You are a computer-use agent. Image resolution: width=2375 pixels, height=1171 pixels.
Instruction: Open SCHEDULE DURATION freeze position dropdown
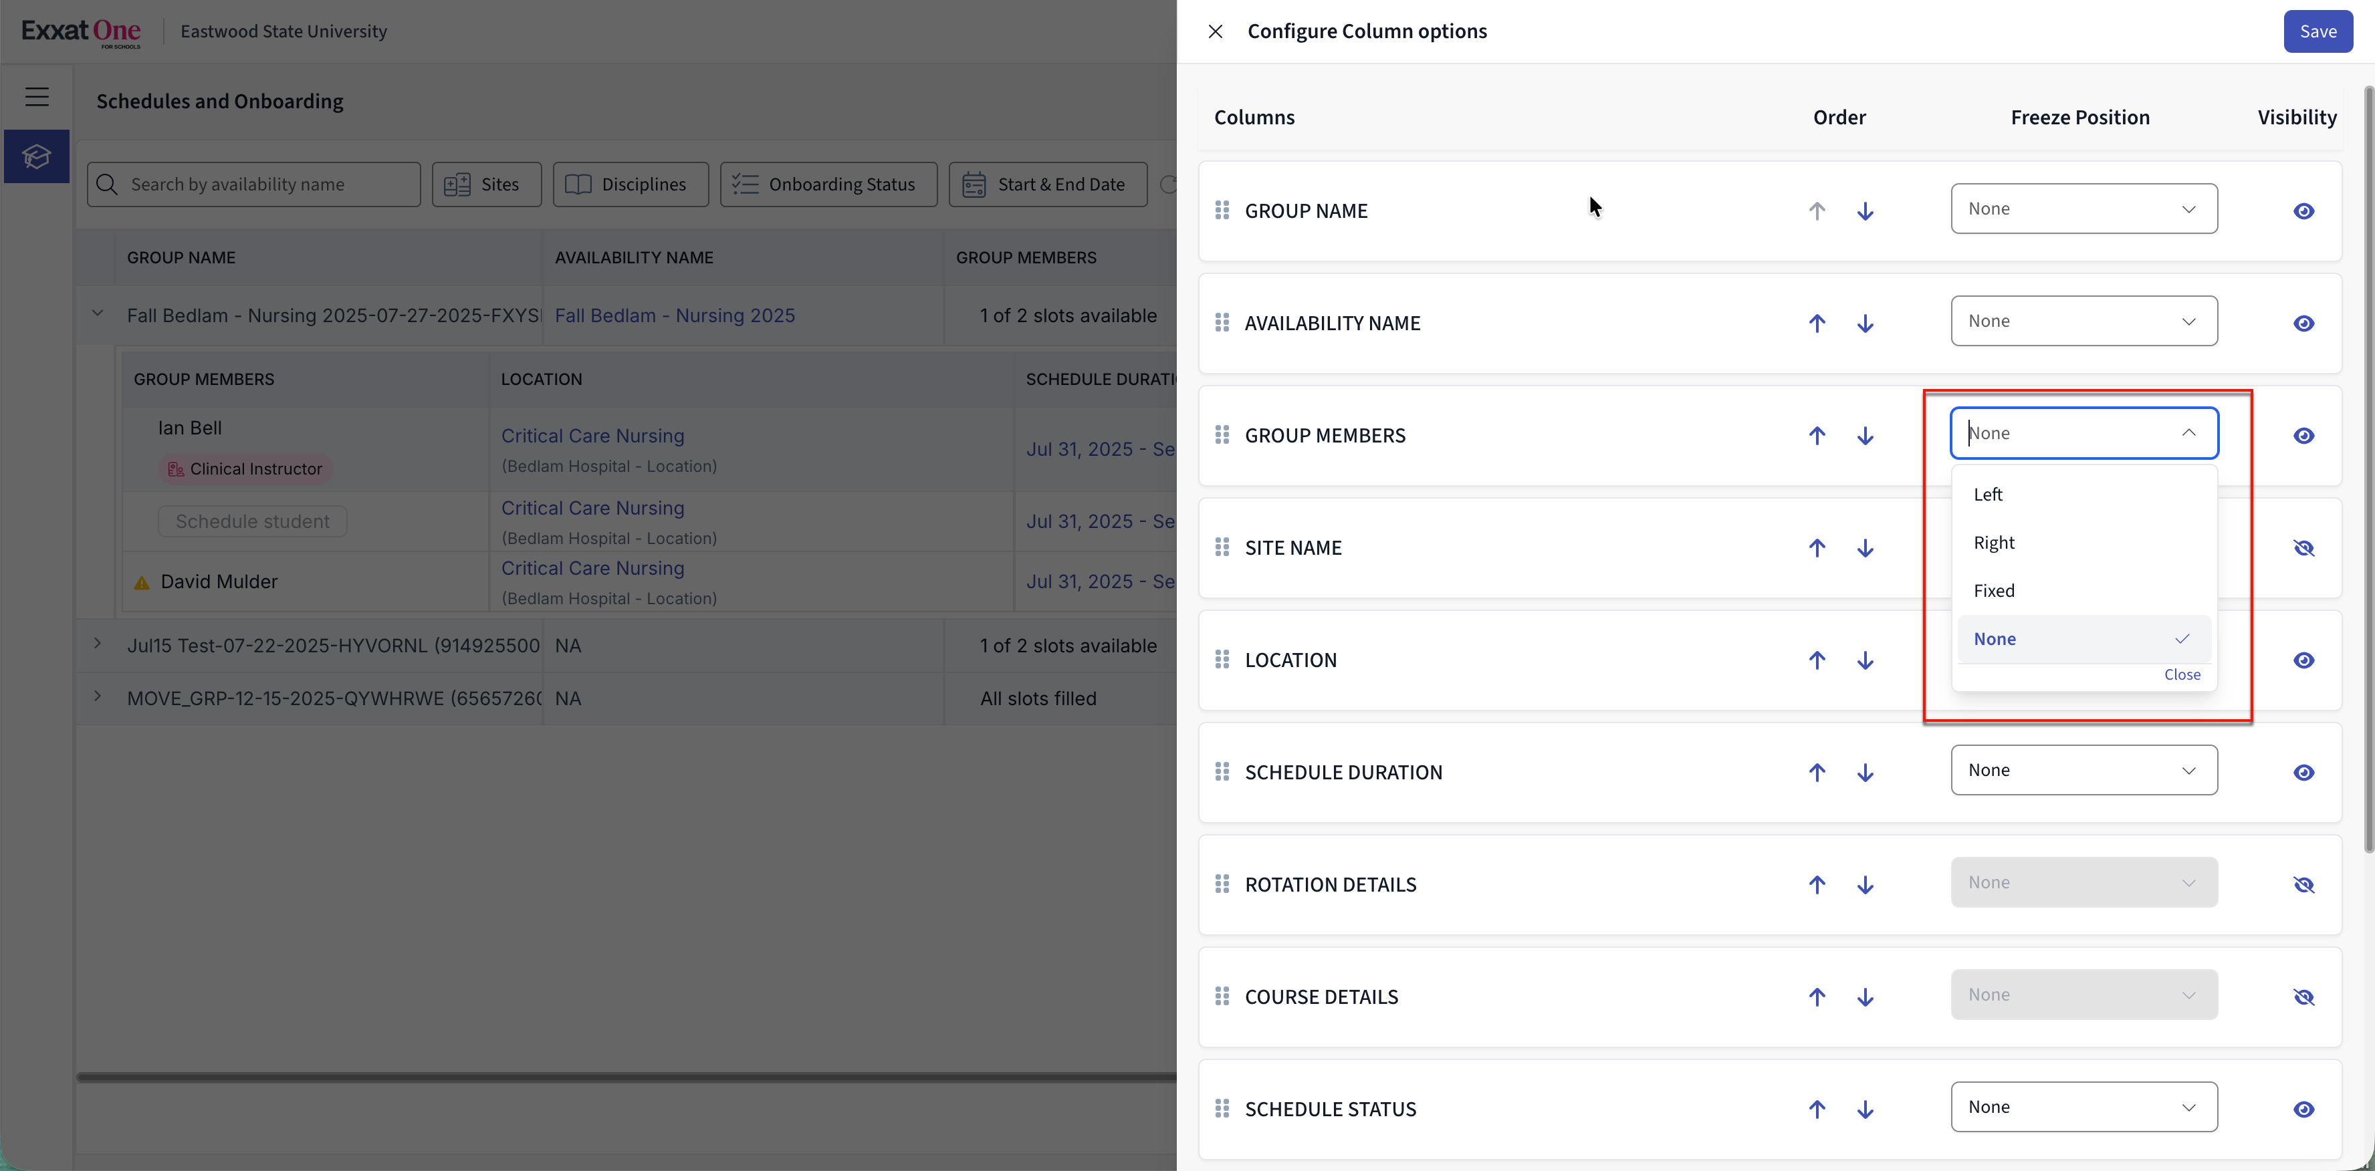[x=2083, y=770]
